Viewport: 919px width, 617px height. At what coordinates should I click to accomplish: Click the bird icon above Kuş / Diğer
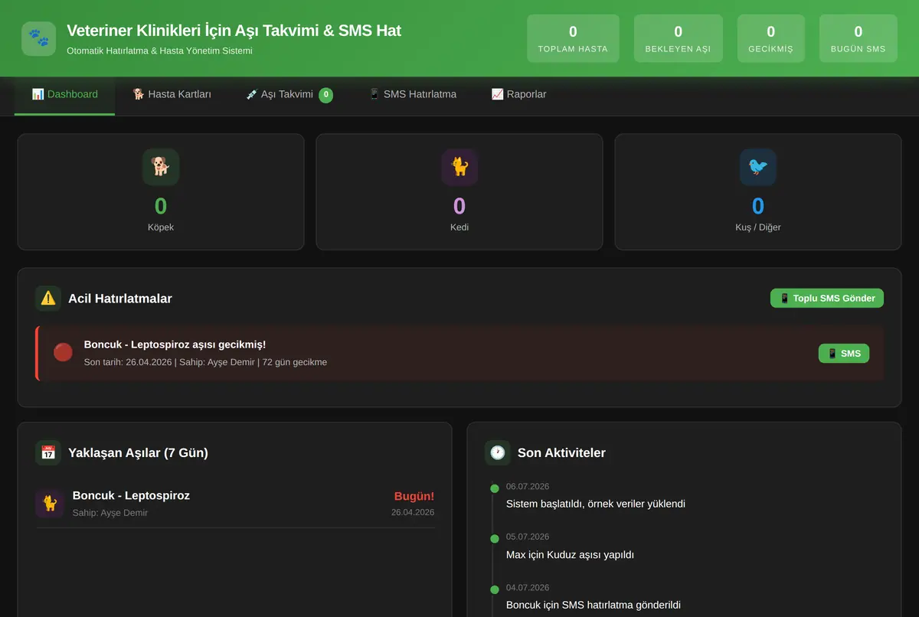[758, 167]
